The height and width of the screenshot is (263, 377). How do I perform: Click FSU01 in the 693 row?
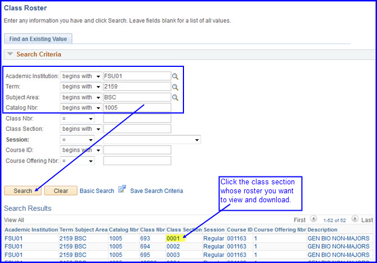click(14, 238)
